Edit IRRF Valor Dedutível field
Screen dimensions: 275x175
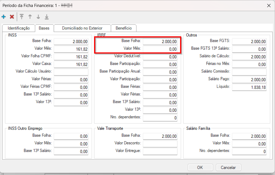point(160,57)
